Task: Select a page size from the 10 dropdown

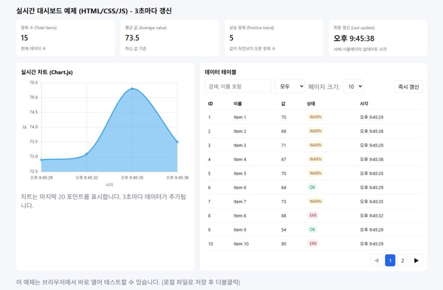Action: point(353,86)
